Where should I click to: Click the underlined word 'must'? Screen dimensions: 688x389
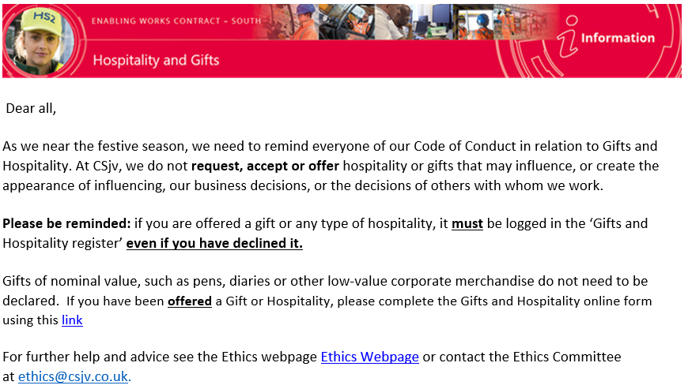tap(467, 223)
